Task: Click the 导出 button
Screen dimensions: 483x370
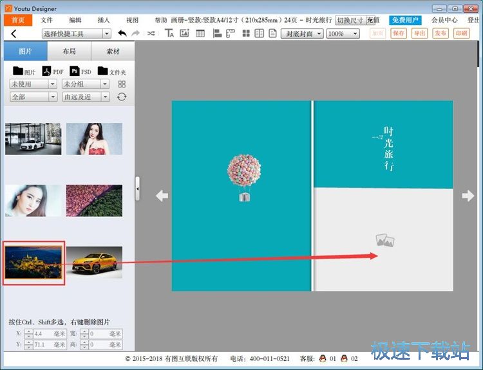Action: 420,33
